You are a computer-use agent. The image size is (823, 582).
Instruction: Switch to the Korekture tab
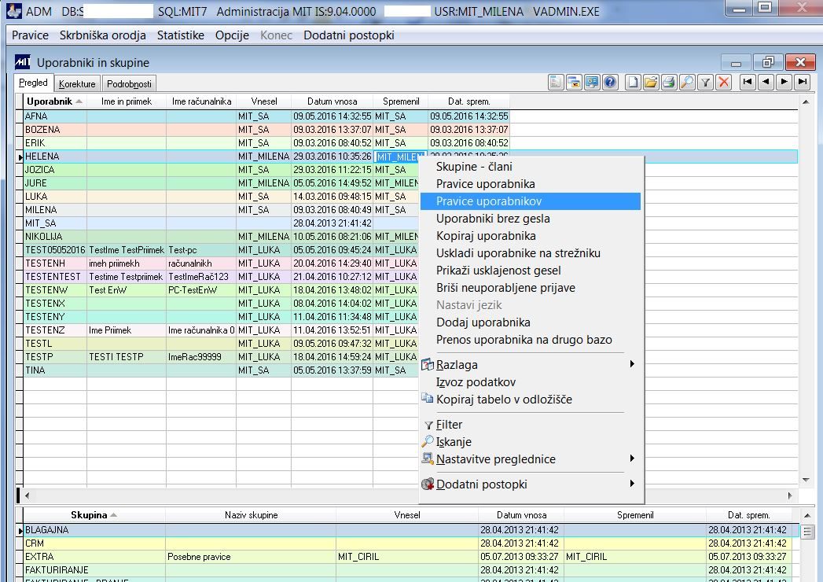click(x=77, y=84)
